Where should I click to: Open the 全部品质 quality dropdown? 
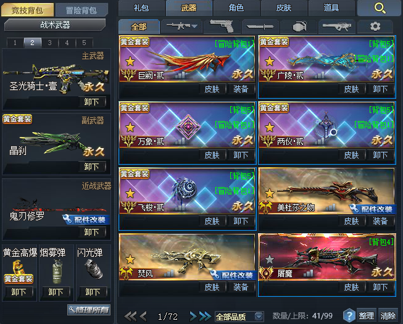click(x=239, y=317)
